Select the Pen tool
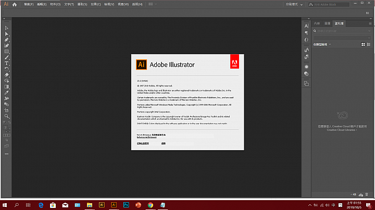 (x=6, y=40)
